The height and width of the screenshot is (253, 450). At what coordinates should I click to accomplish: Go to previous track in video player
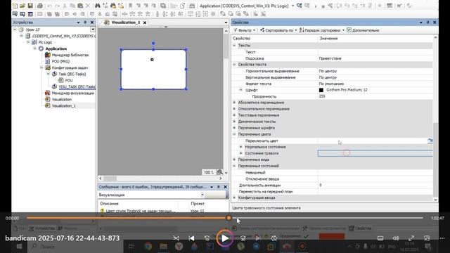point(191,238)
